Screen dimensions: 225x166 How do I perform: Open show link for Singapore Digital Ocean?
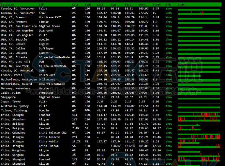tap(169, 97)
